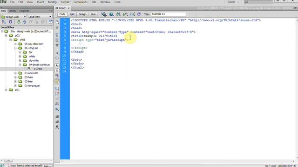Click the Log button in Files panel
Image resolution: width=298 pixels, height=167 pixels.
coord(47,166)
